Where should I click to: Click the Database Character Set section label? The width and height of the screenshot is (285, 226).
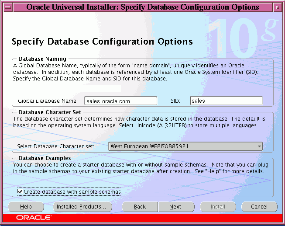49,112
